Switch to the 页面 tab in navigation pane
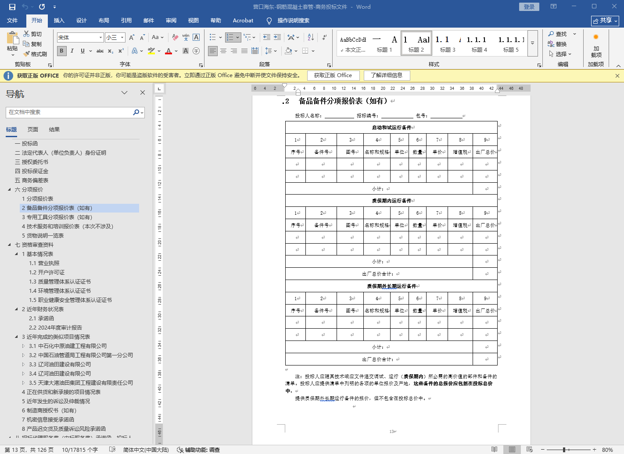This screenshot has height=454, width=624. pyautogui.click(x=33, y=130)
